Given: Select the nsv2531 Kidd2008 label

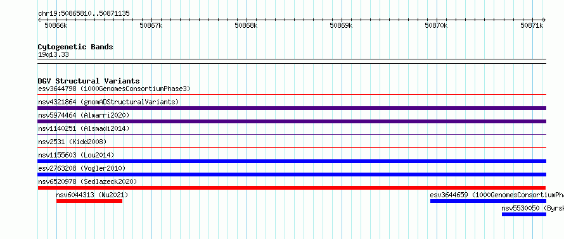Looking at the screenshot, I should tap(72, 142).
